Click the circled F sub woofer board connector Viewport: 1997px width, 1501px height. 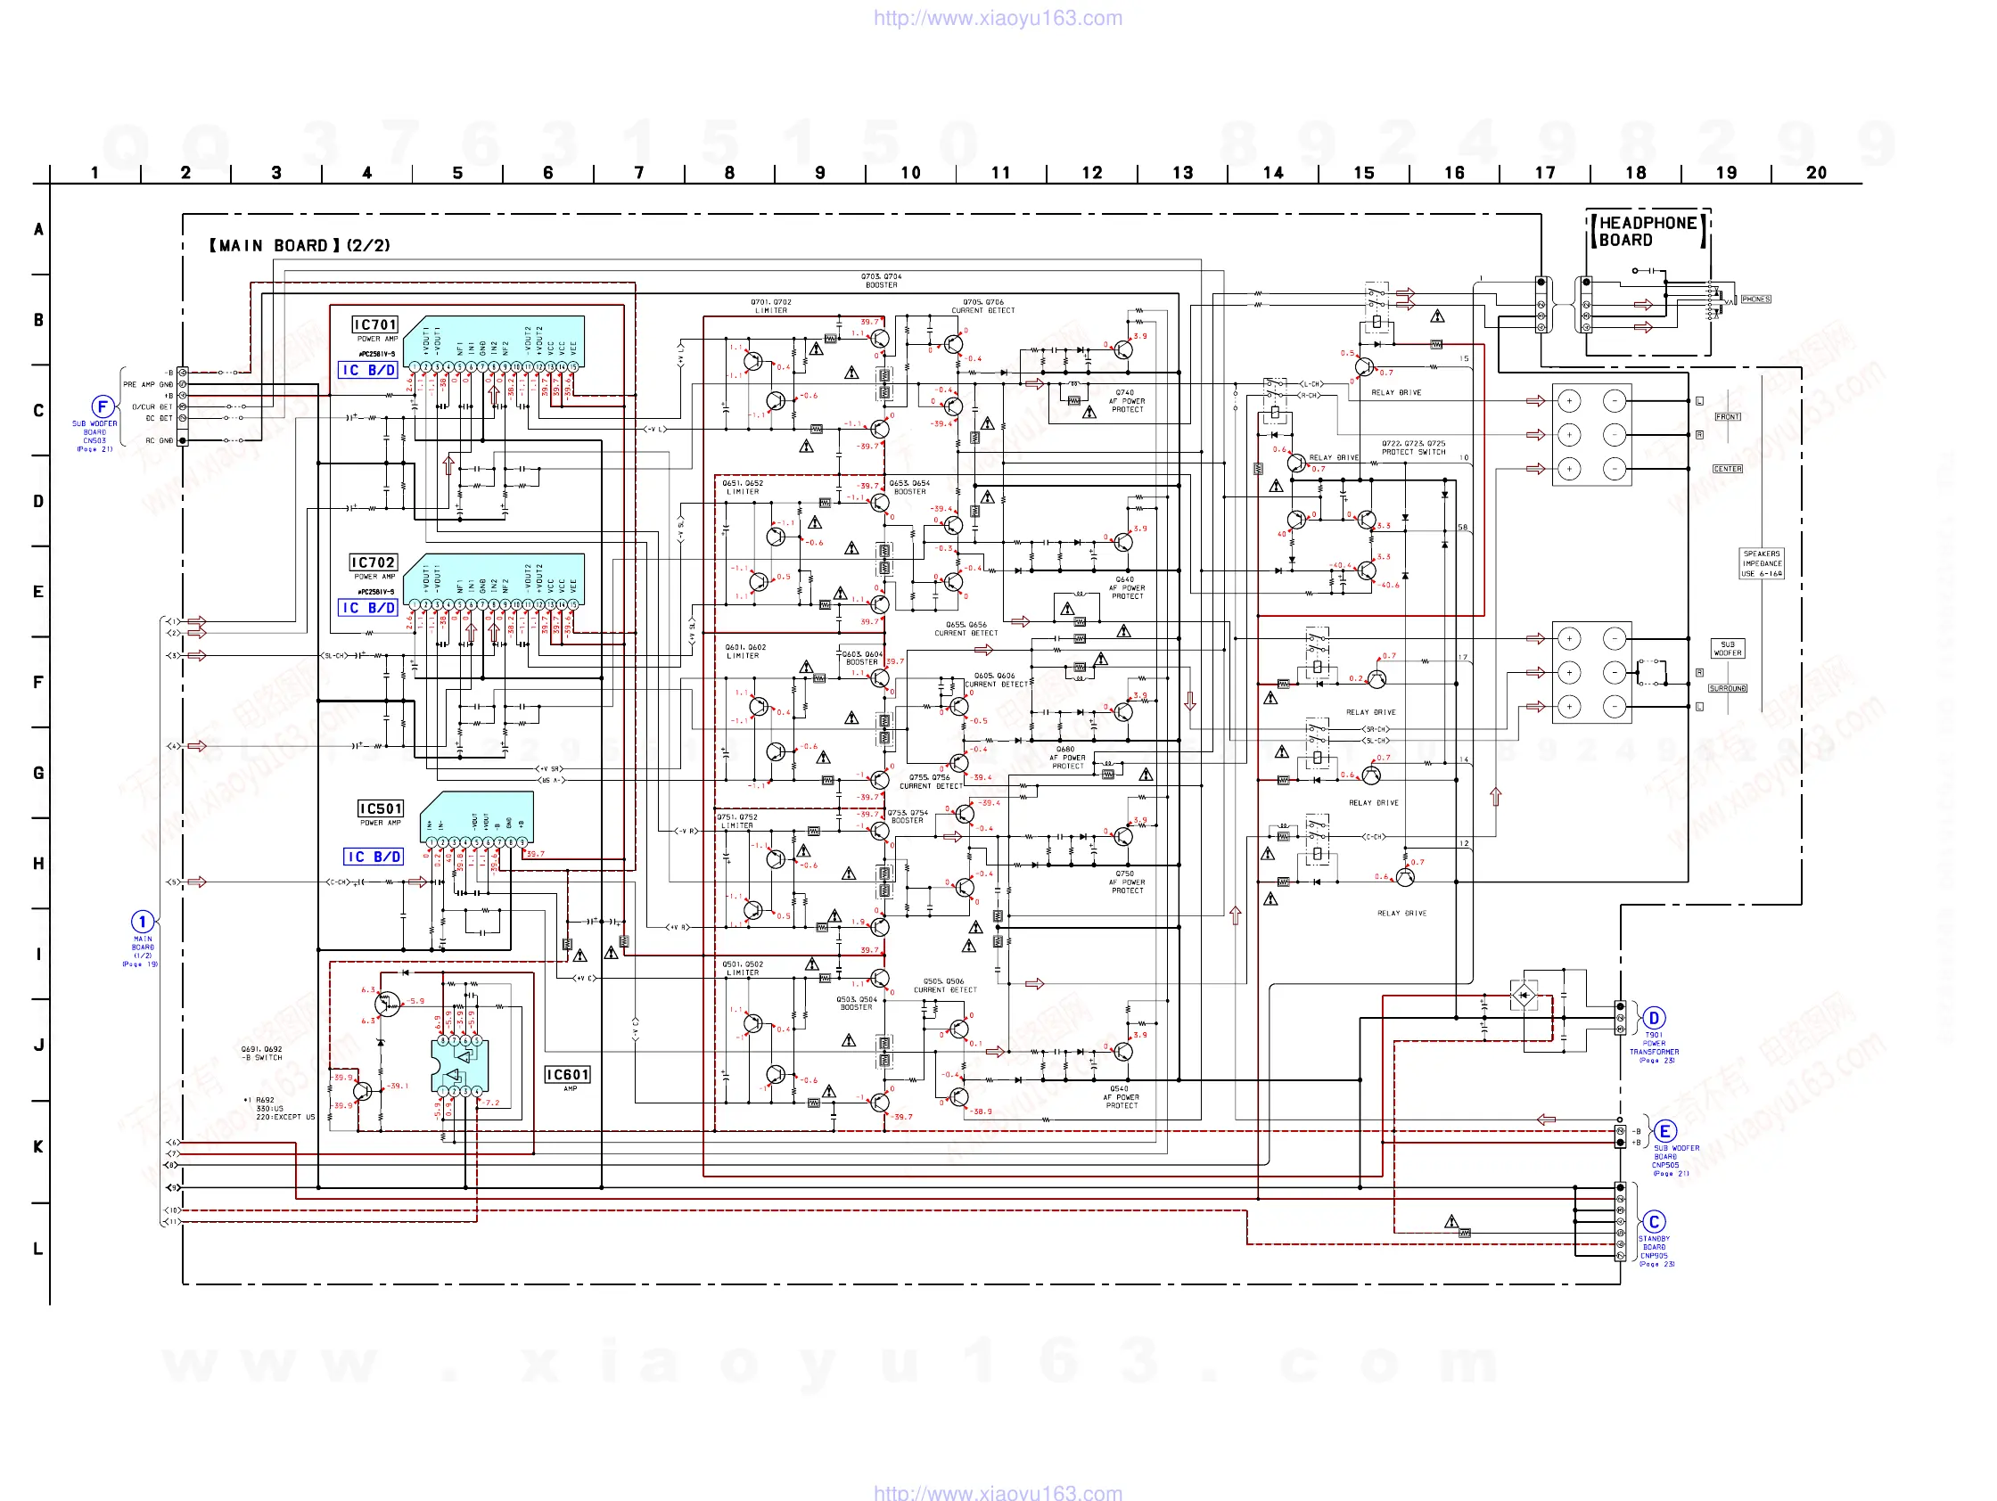click(103, 406)
